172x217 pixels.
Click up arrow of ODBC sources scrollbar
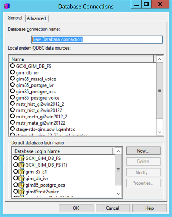pyautogui.click(x=160, y=59)
